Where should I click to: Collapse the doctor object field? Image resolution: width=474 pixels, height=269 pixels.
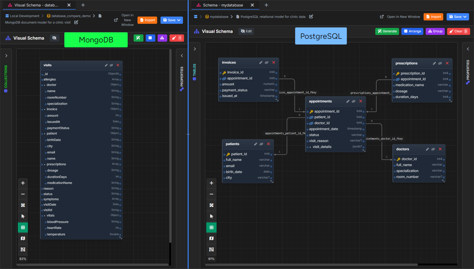point(45,85)
